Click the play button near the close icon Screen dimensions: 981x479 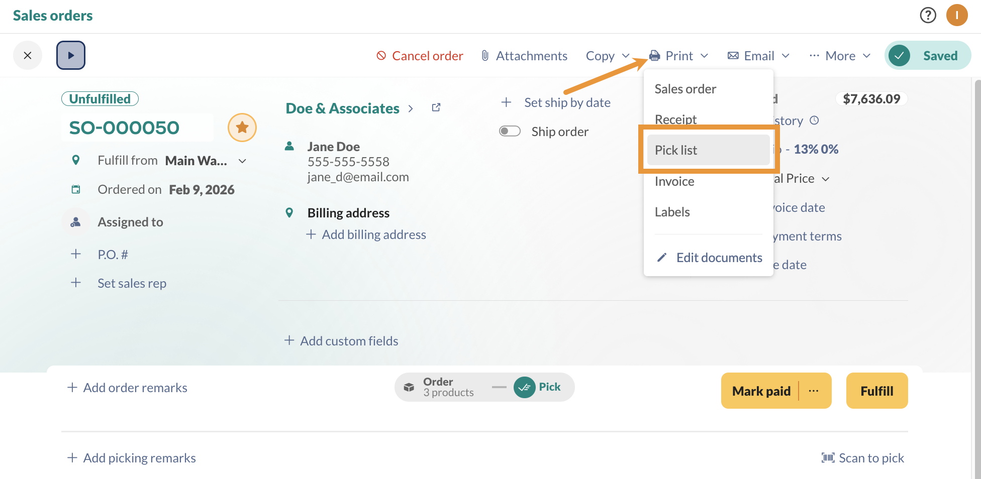pos(70,55)
